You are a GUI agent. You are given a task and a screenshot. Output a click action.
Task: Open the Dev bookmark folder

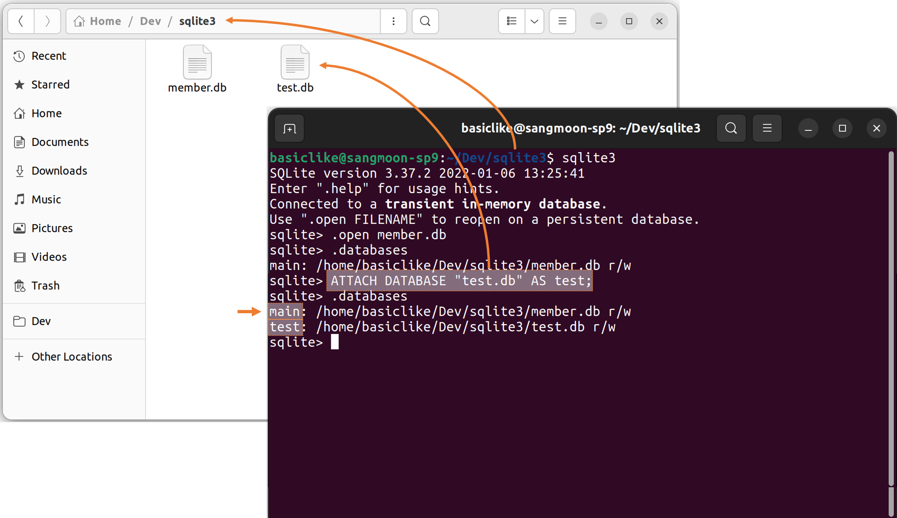(x=41, y=321)
